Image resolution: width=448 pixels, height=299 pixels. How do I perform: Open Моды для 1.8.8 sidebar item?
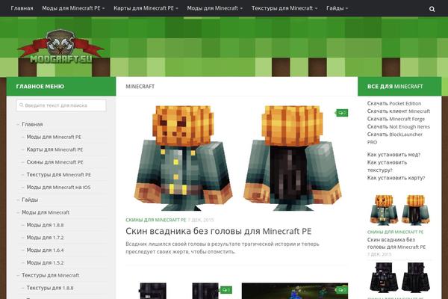[45, 225]
